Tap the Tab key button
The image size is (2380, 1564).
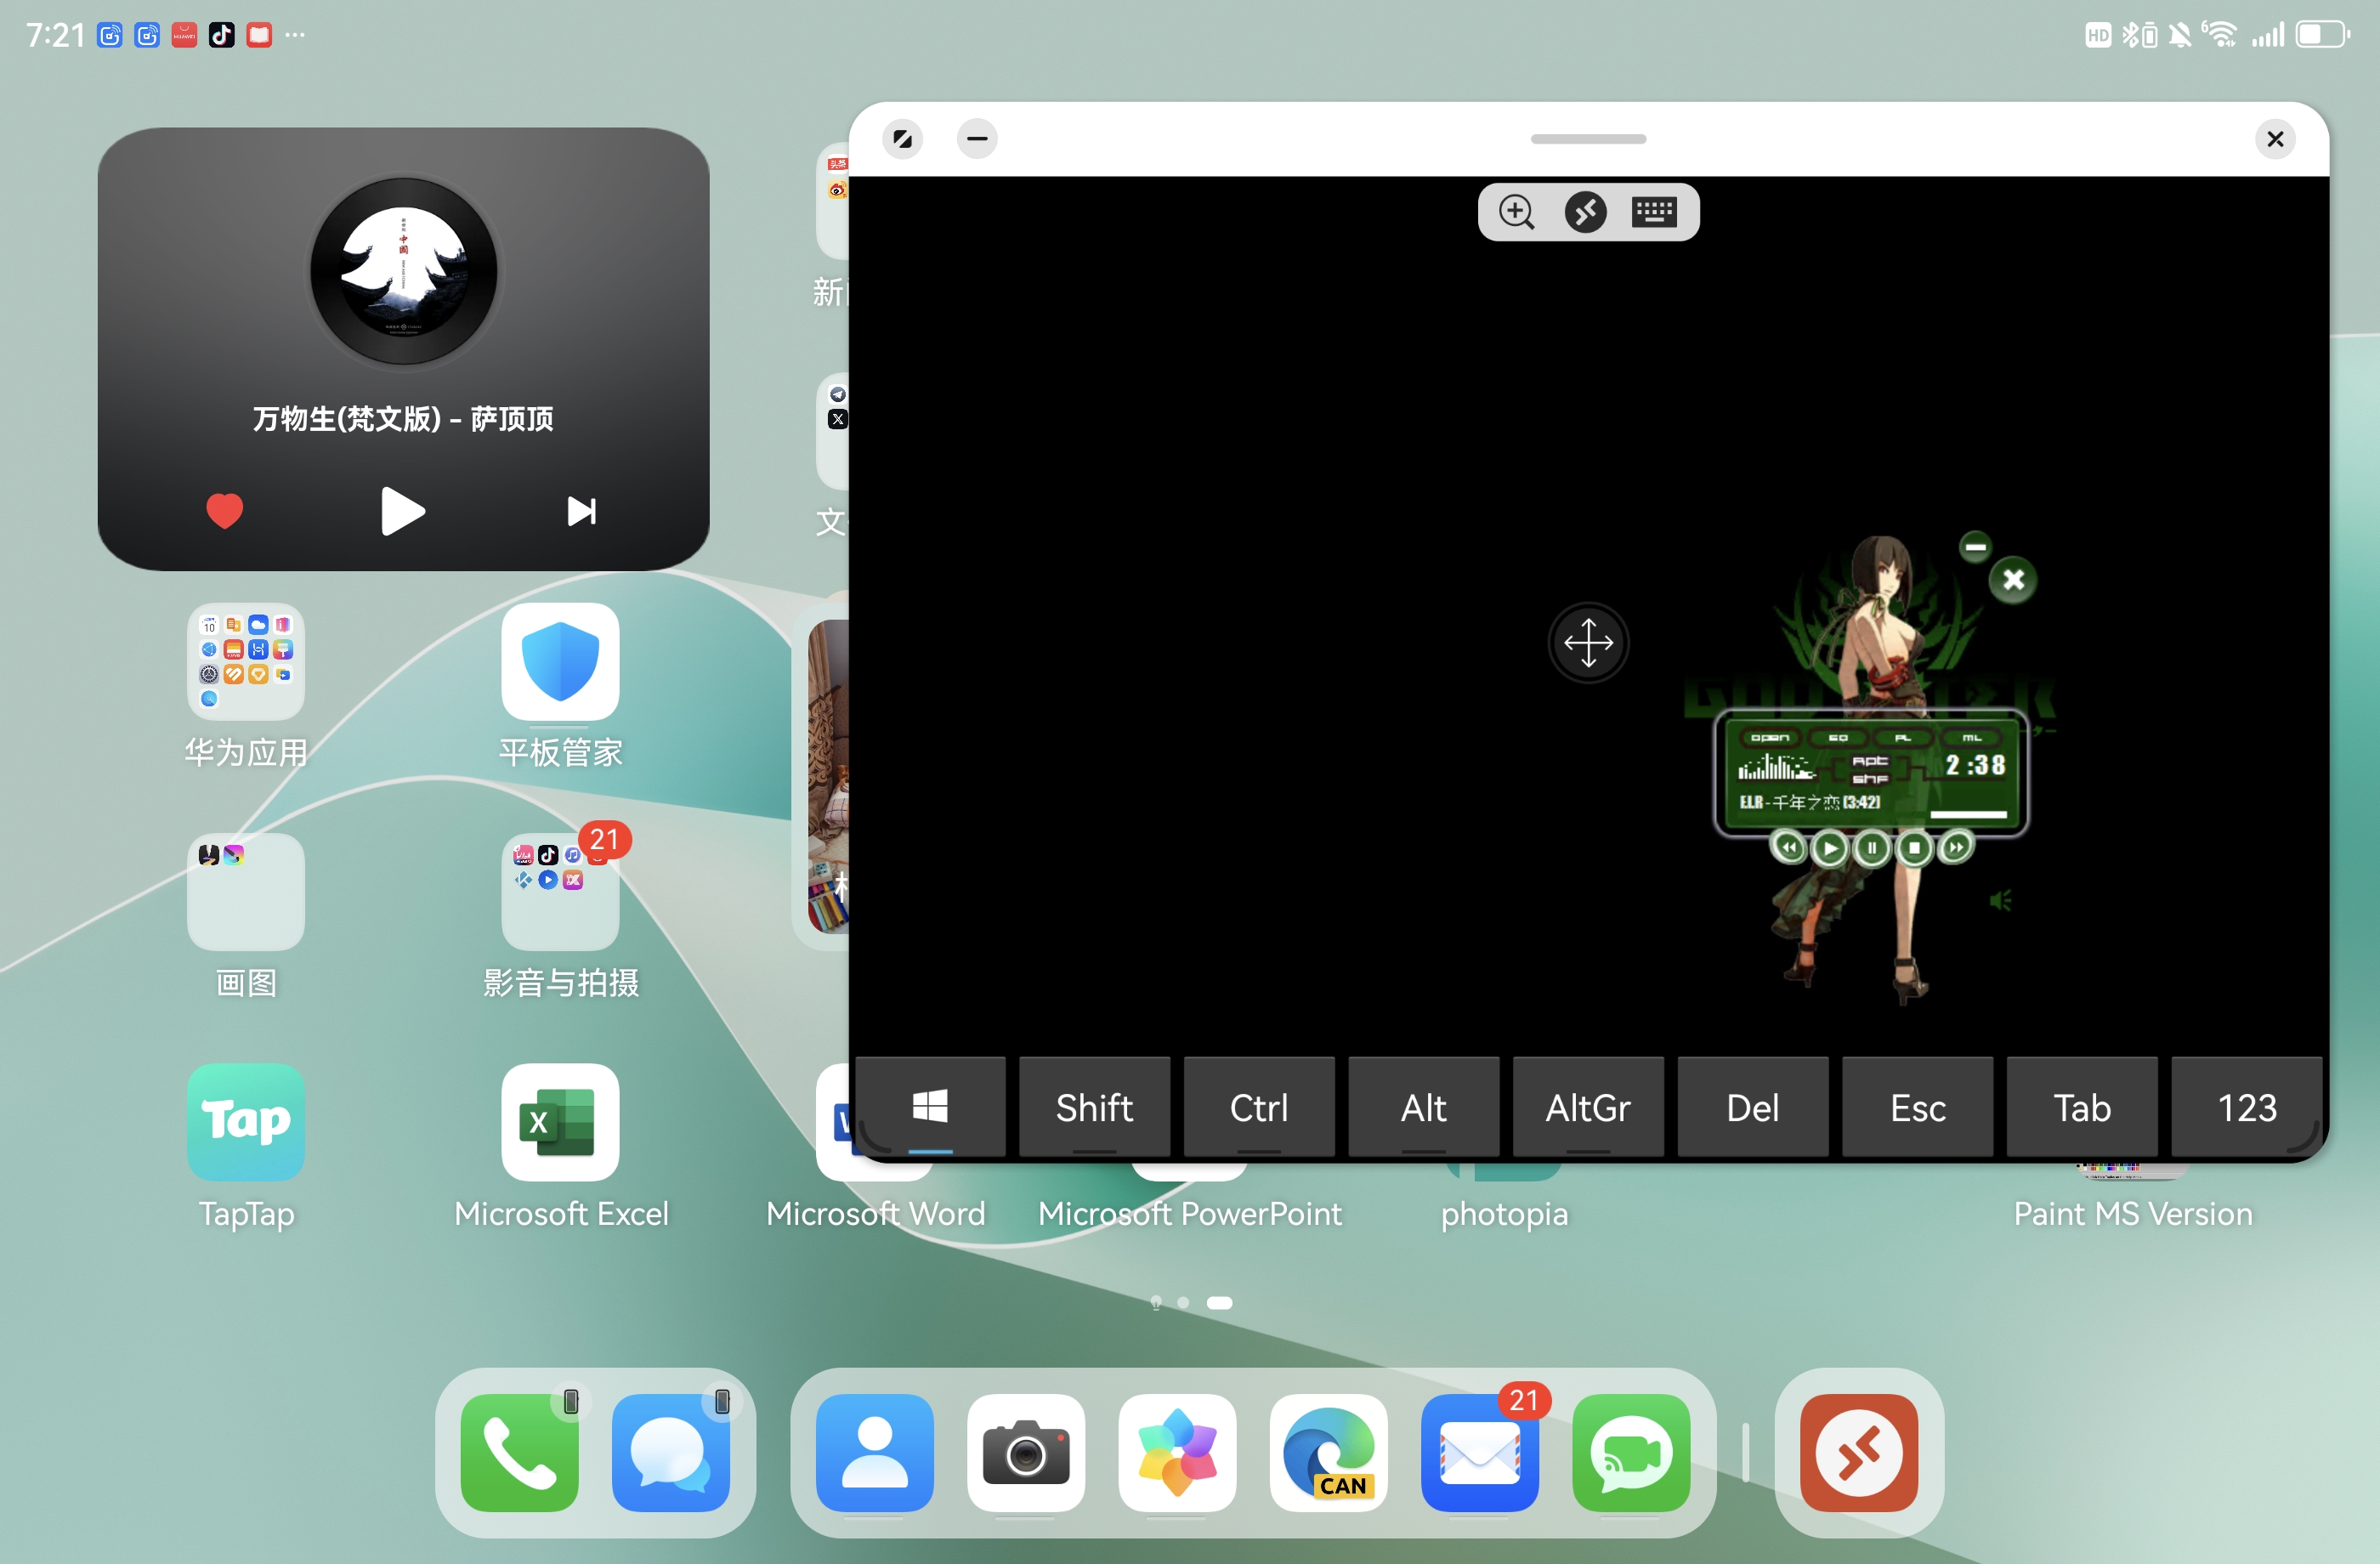(2082, 1107)
